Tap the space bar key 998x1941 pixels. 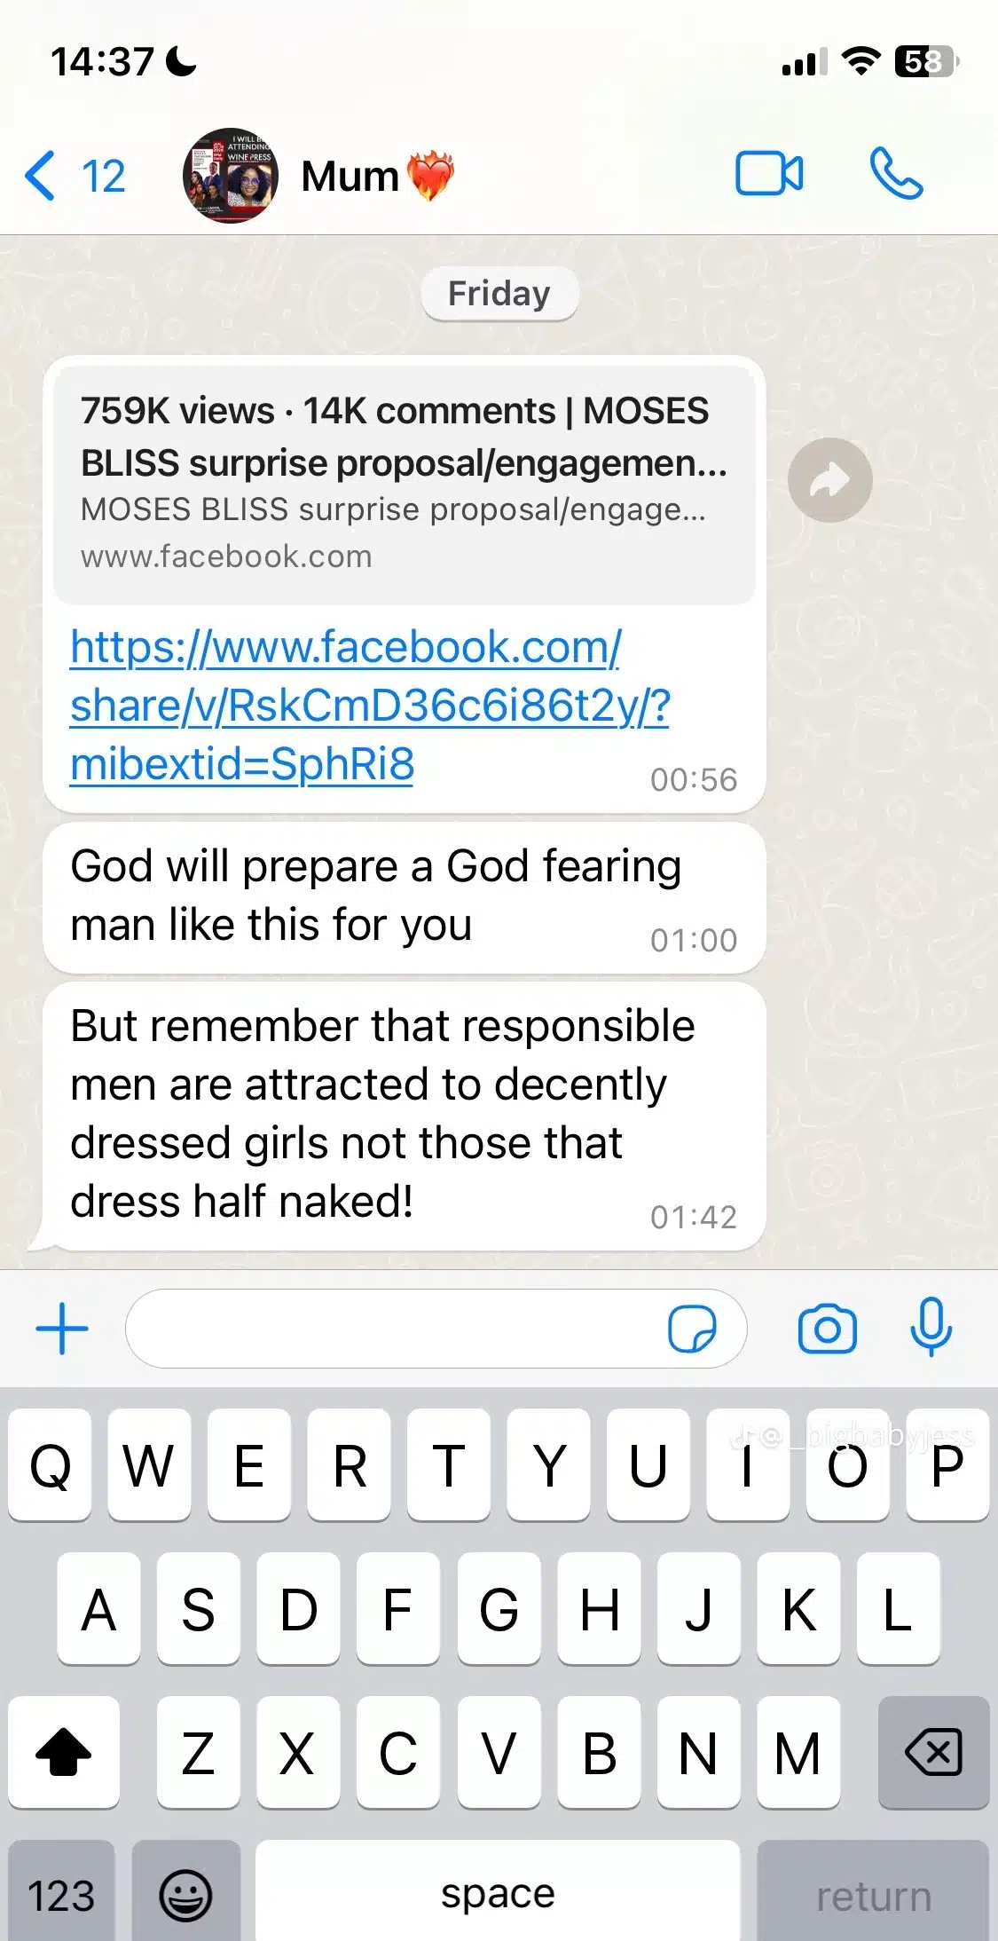498,1895
